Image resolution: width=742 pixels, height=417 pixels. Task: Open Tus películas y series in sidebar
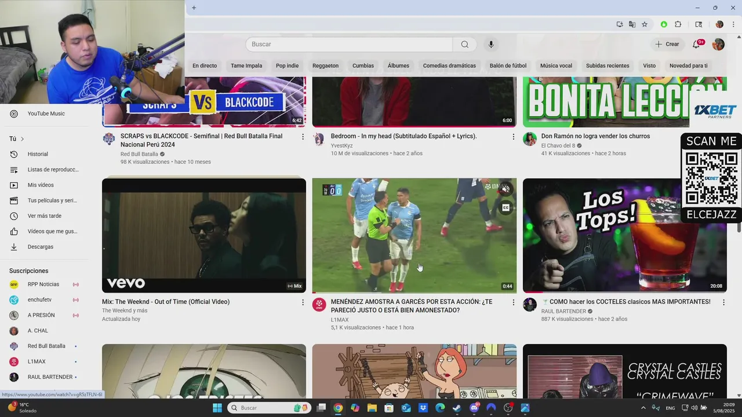(x=46, y=200)
